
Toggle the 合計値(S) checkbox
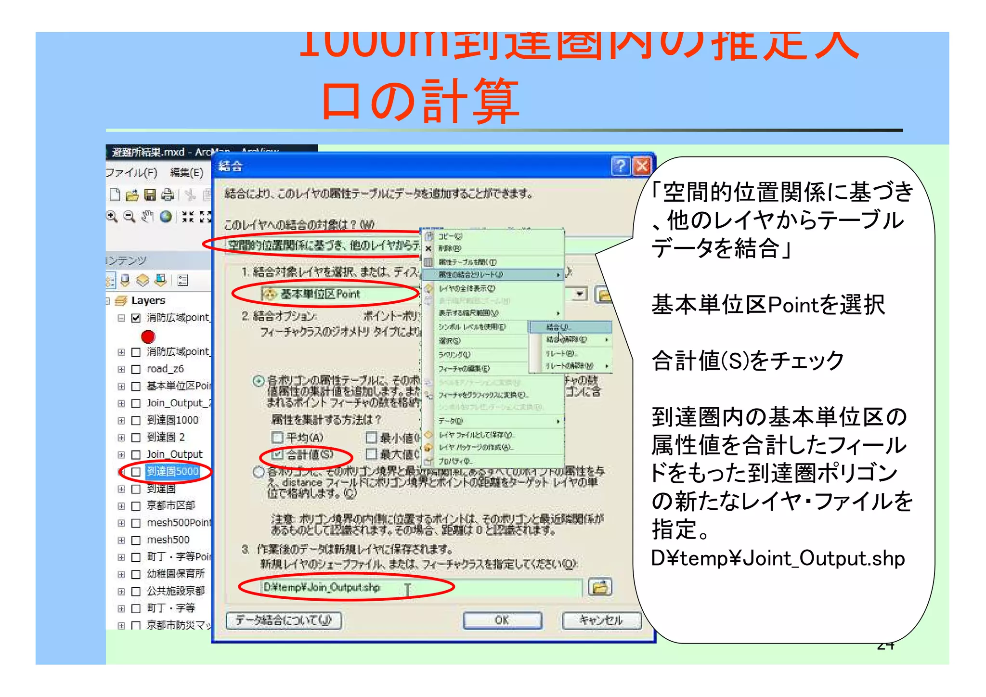pyautogui.click(x=277, y=454)
